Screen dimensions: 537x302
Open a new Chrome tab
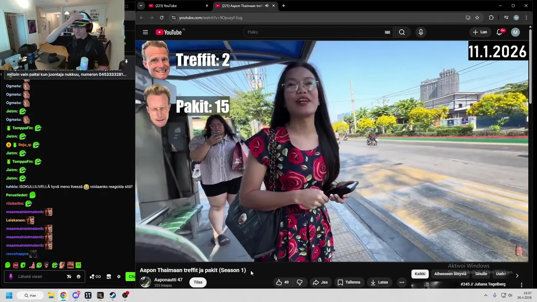284,6
